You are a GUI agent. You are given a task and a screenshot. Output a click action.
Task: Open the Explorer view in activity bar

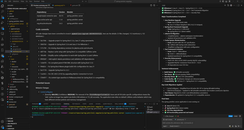coord(2,6)
